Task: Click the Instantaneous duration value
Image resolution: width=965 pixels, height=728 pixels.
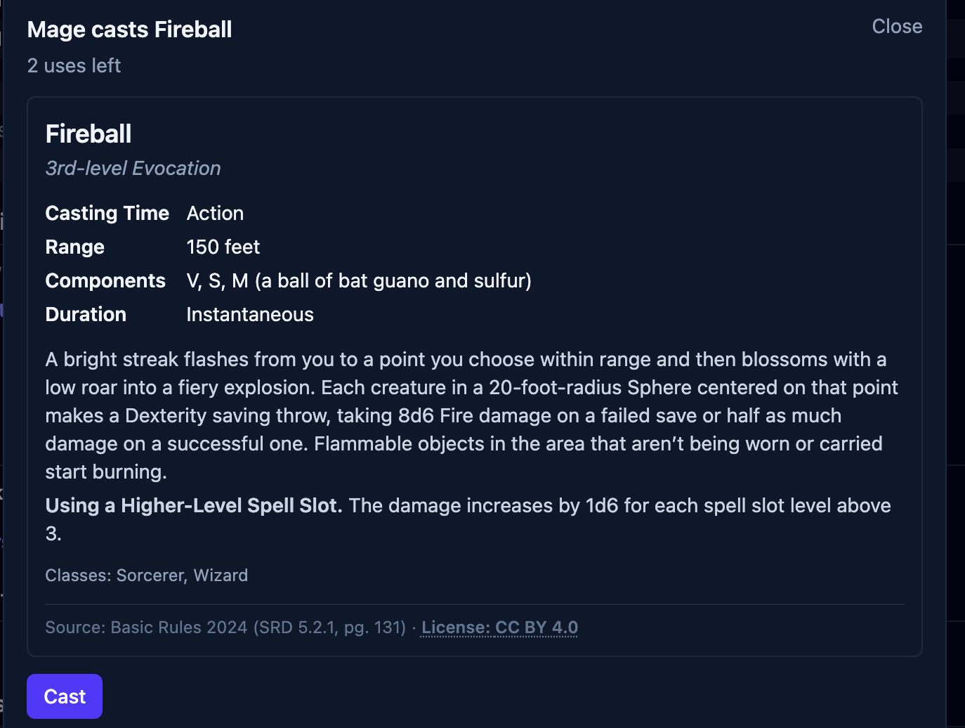Action: [250, 315]
